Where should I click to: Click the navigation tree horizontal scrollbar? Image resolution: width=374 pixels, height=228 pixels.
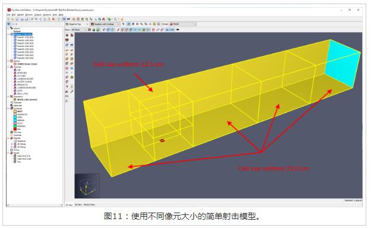pos(34,205)
